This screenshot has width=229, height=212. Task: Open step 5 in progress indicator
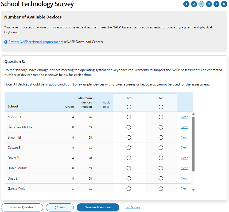pos(216,4)
